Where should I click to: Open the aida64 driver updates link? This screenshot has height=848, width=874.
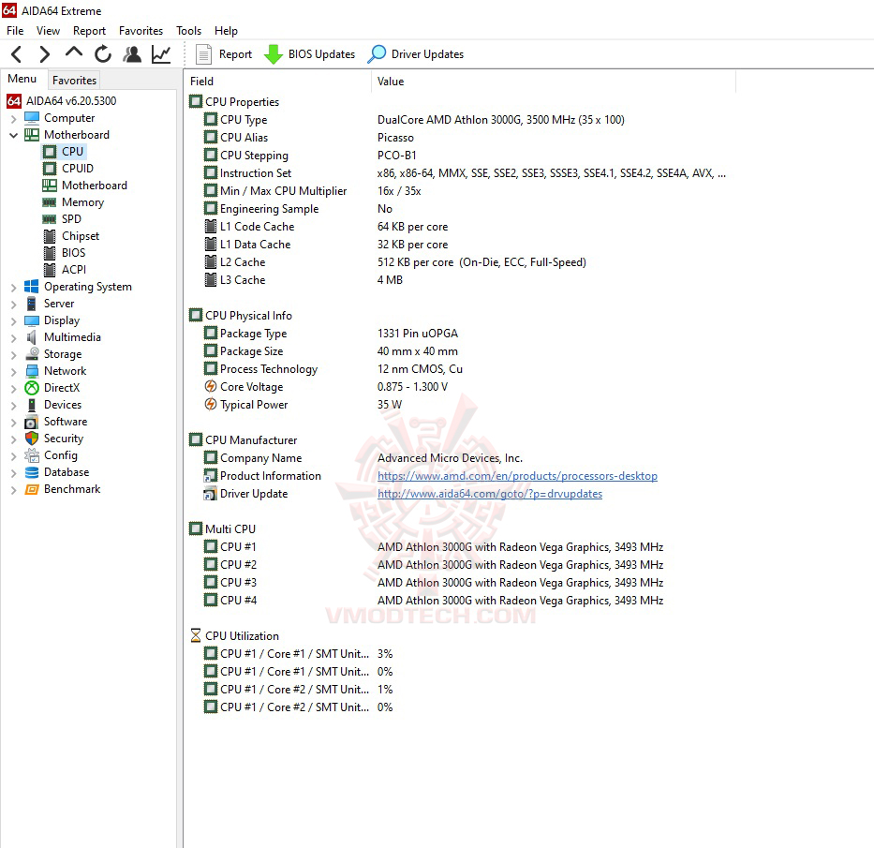(489, 494)
